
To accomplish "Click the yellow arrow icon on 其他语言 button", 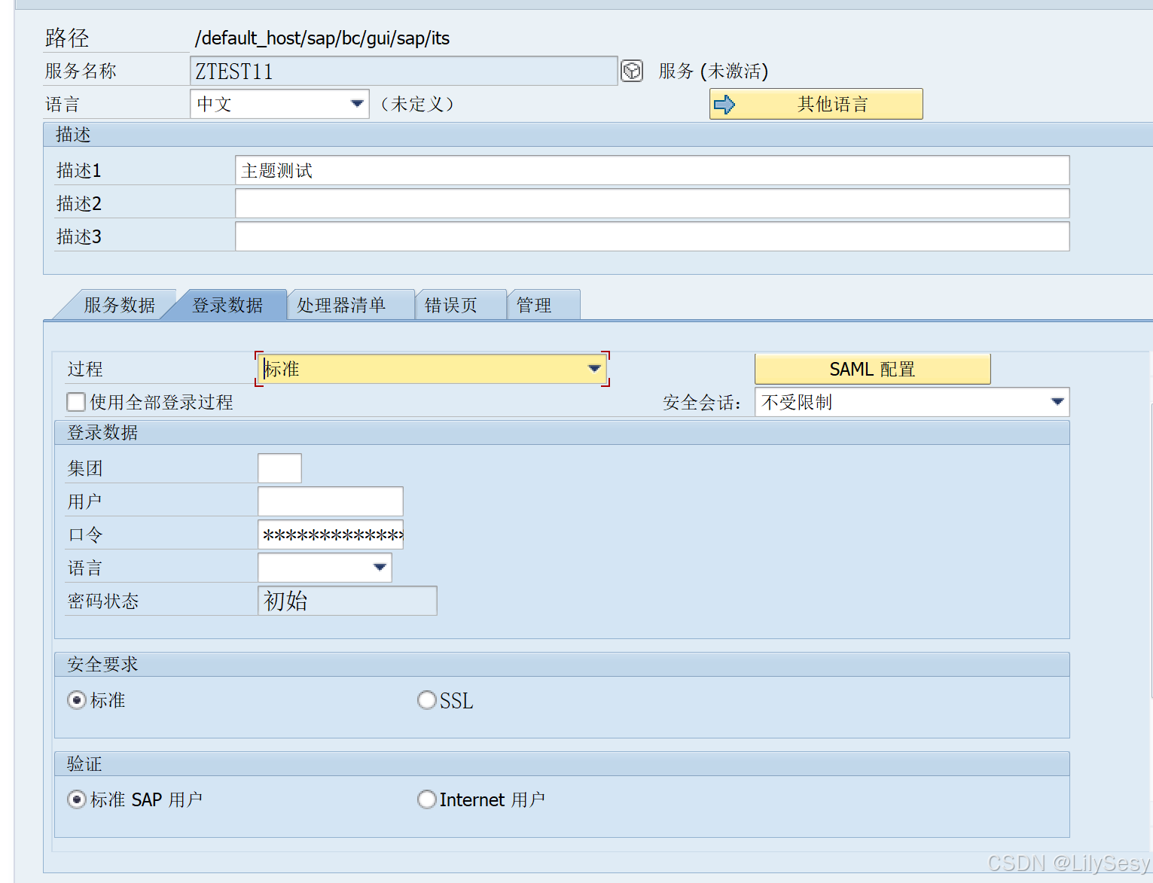I will (x=725, y=104).
